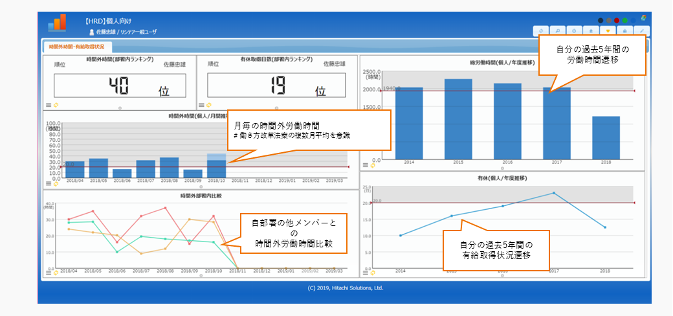673x316 pixels.
Task: Select the gray theme color dot
Action: pos(609,20)
